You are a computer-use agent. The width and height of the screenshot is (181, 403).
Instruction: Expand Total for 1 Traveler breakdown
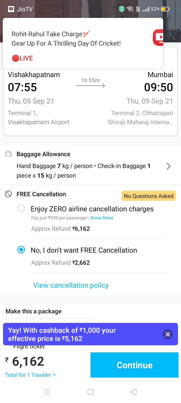coord(30,375)
